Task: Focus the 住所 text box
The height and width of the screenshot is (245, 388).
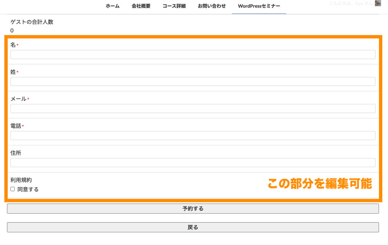Action: coord(192,163)
